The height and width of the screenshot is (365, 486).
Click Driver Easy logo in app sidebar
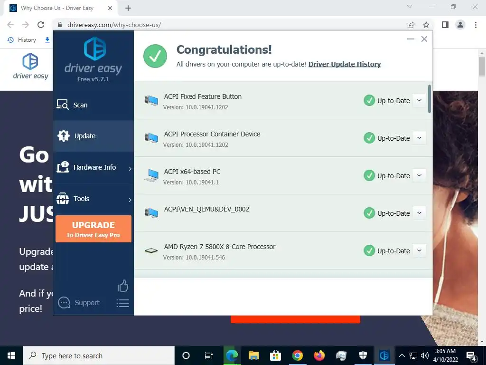point(93,56)
